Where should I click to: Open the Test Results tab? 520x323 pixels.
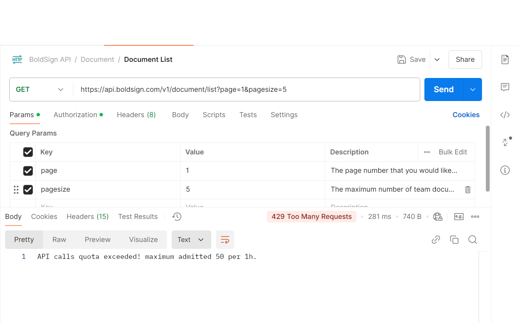pos(137,216)
